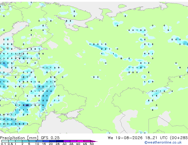Select legend swatch between 0.5 and 1

(12, 141)
